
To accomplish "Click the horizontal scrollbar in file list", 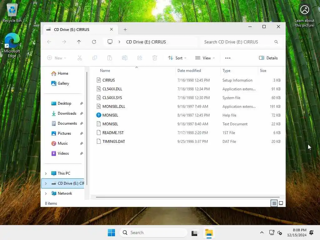I will coord(187,197).
